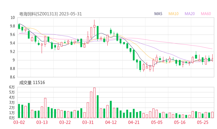
Task: Click the 04-21 date axis label
Action: pyautogui.click(x=134, y=122)
